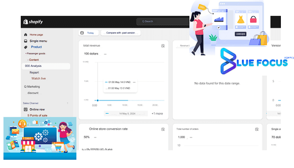Image resolution: width=294 pixels, height=168 pixels.
Task: Click the Sales Channel heading
Action: pos(30,103)
